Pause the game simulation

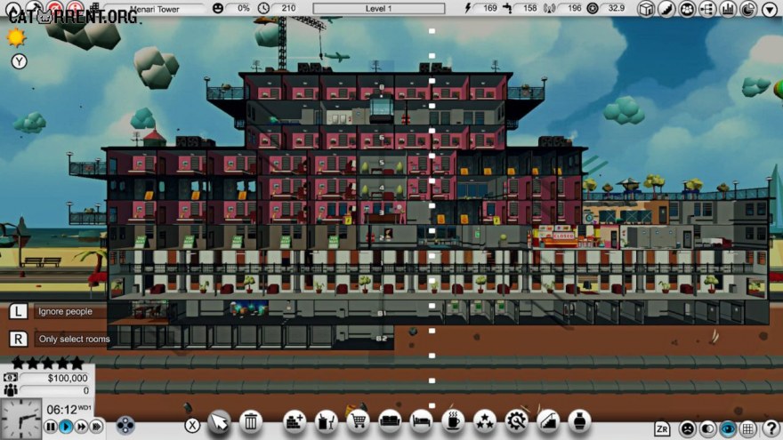(51, 427)
